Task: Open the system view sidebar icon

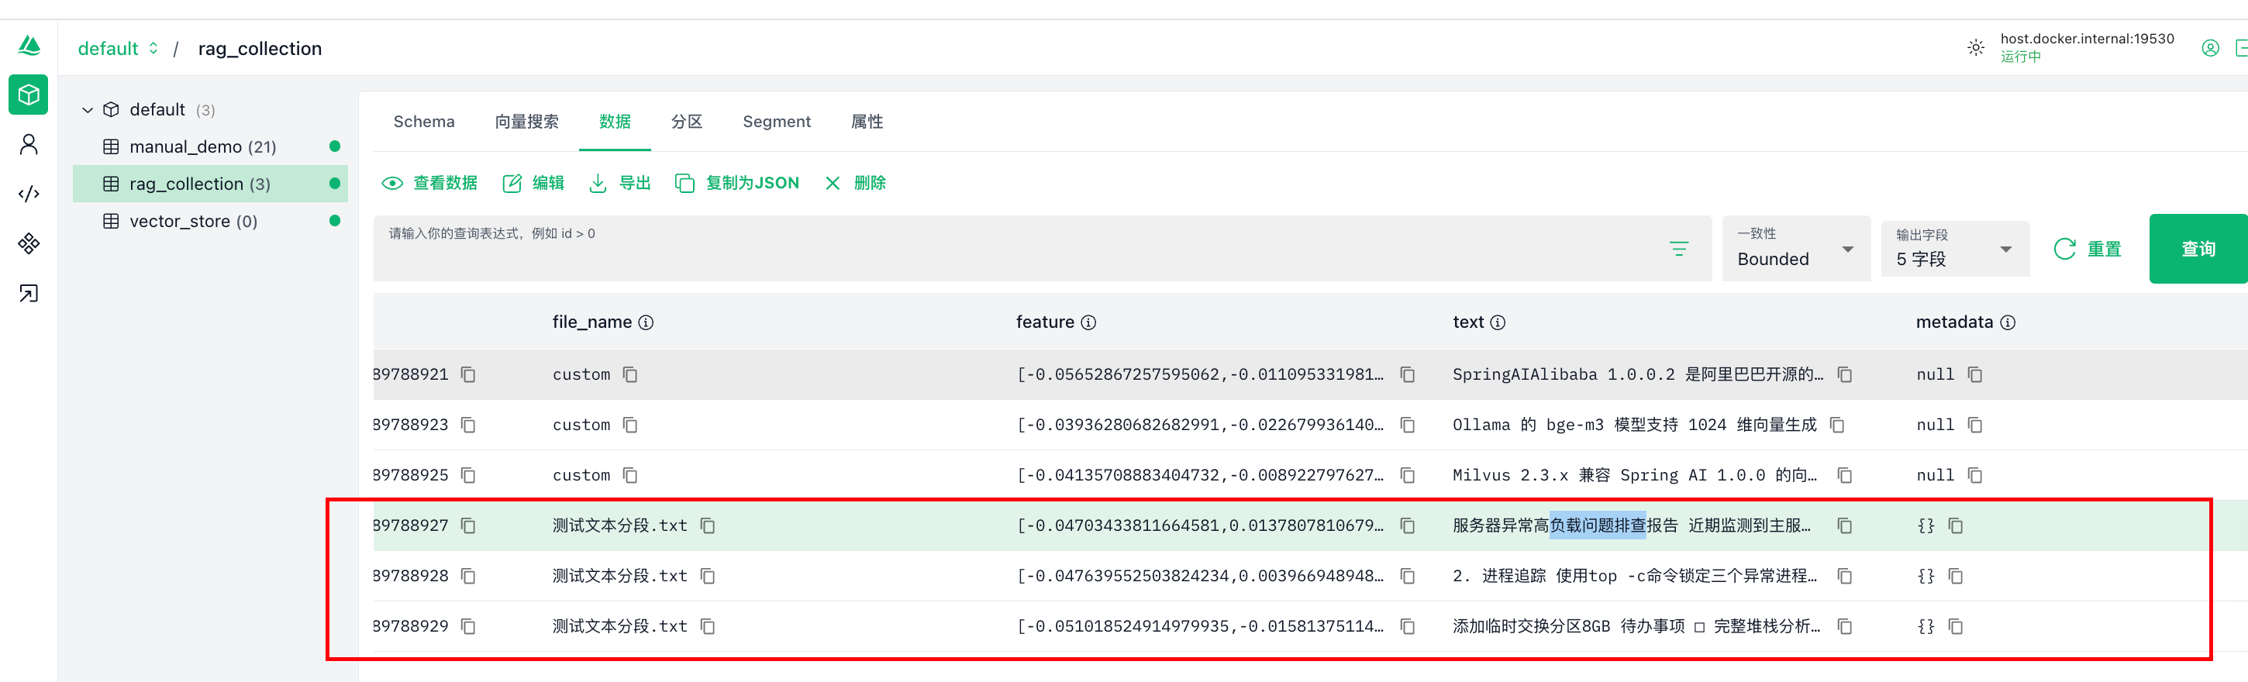Action: click(x=29, y=243)
